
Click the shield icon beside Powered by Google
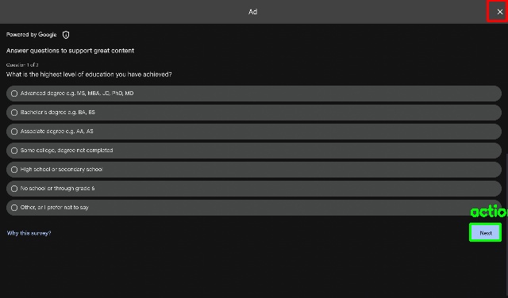tap(66, 35)
